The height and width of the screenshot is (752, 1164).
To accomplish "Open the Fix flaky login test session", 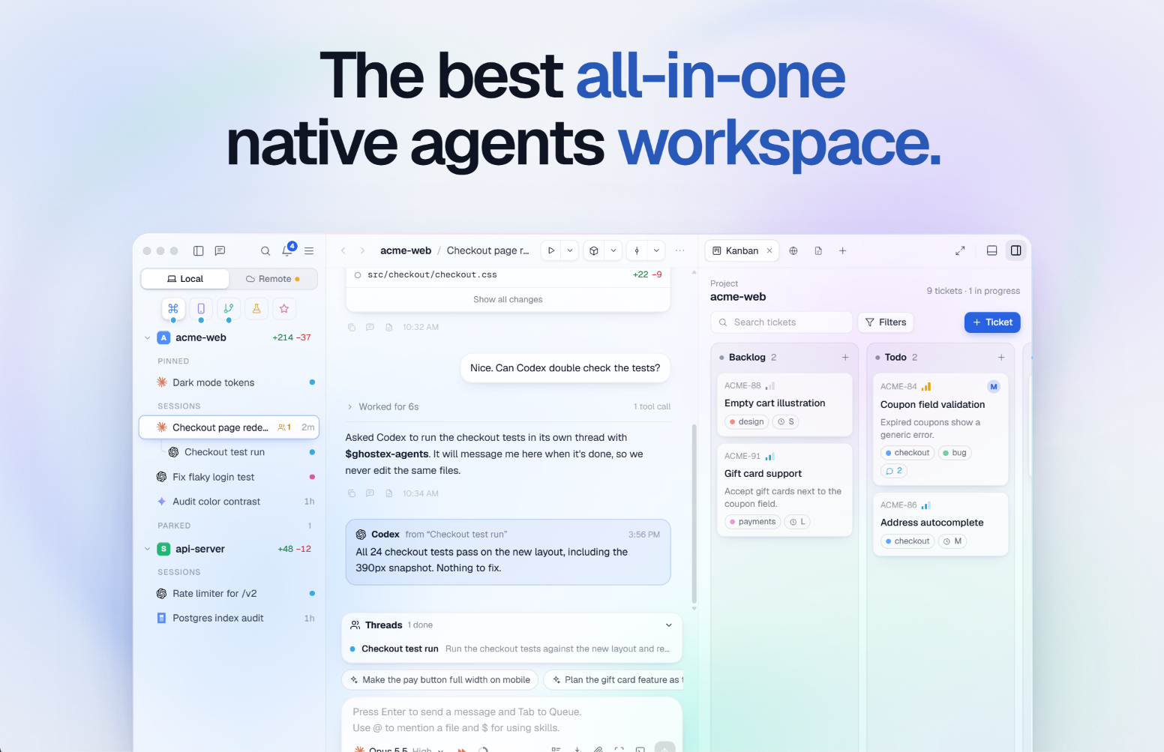I will pyautogui.click(x=229, y=477).
